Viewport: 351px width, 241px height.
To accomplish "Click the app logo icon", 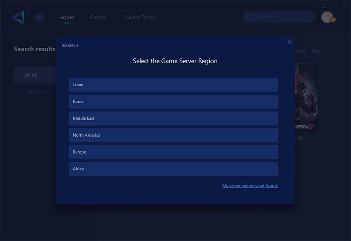I will click(18, 17).
